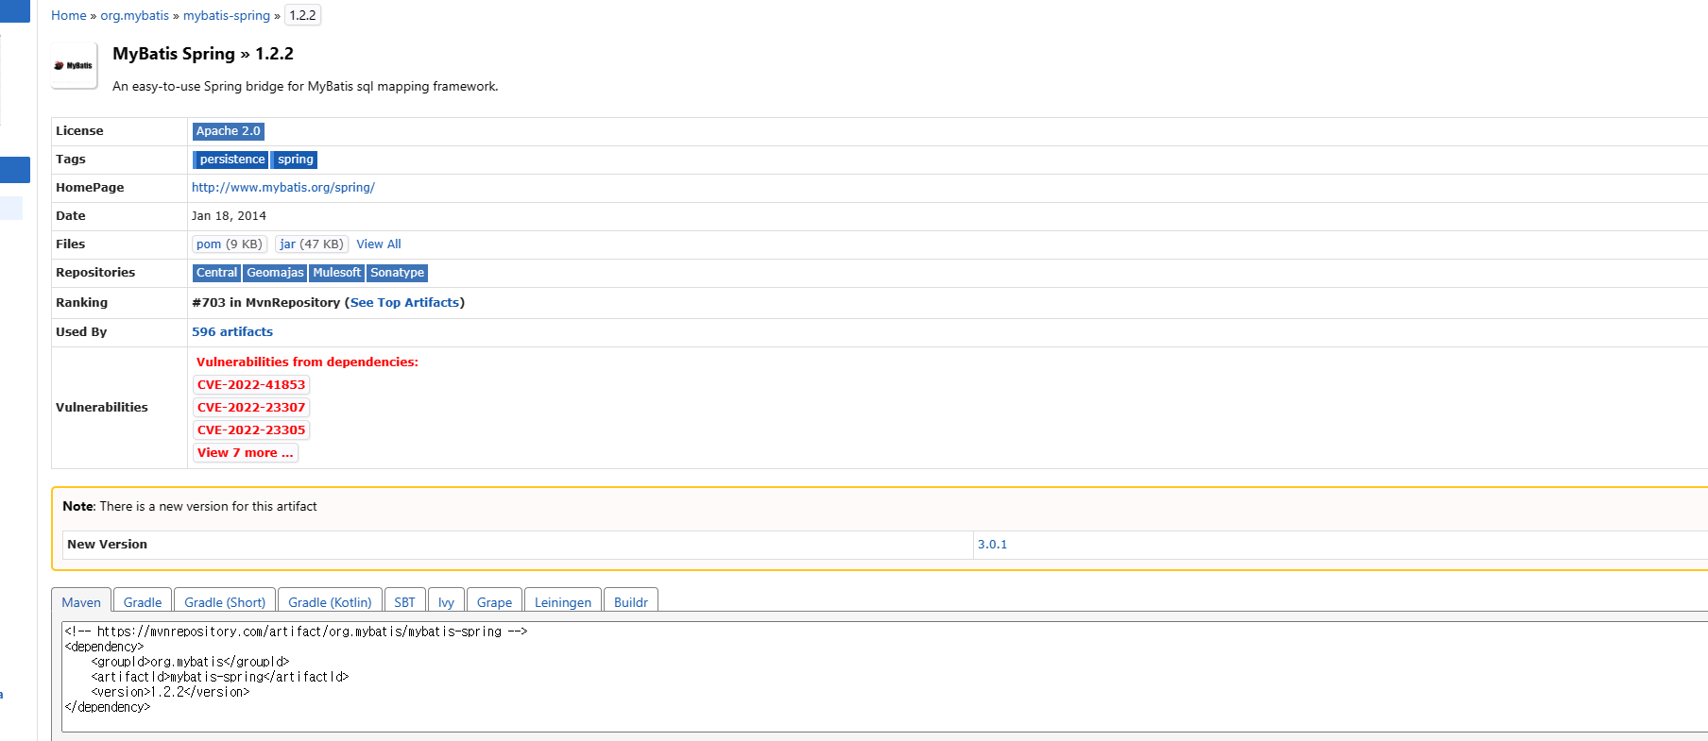This screenshot has width=1708, height=741.
Task: Visit the mybatis.org/spring homepage link
Action: (x=283, y=188)
